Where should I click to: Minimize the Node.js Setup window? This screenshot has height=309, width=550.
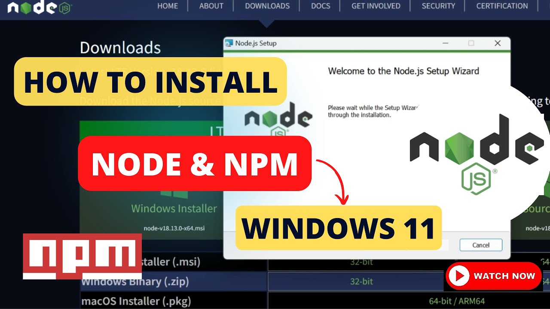pos(445,43)
